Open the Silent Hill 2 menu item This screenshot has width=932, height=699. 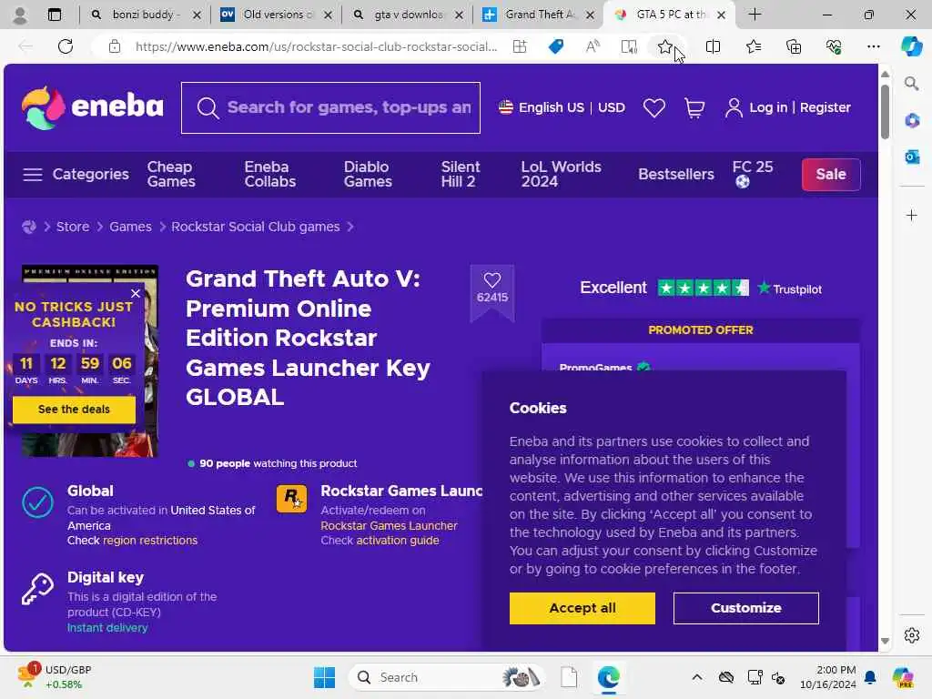pyautogui.click(x=460, y=174)
